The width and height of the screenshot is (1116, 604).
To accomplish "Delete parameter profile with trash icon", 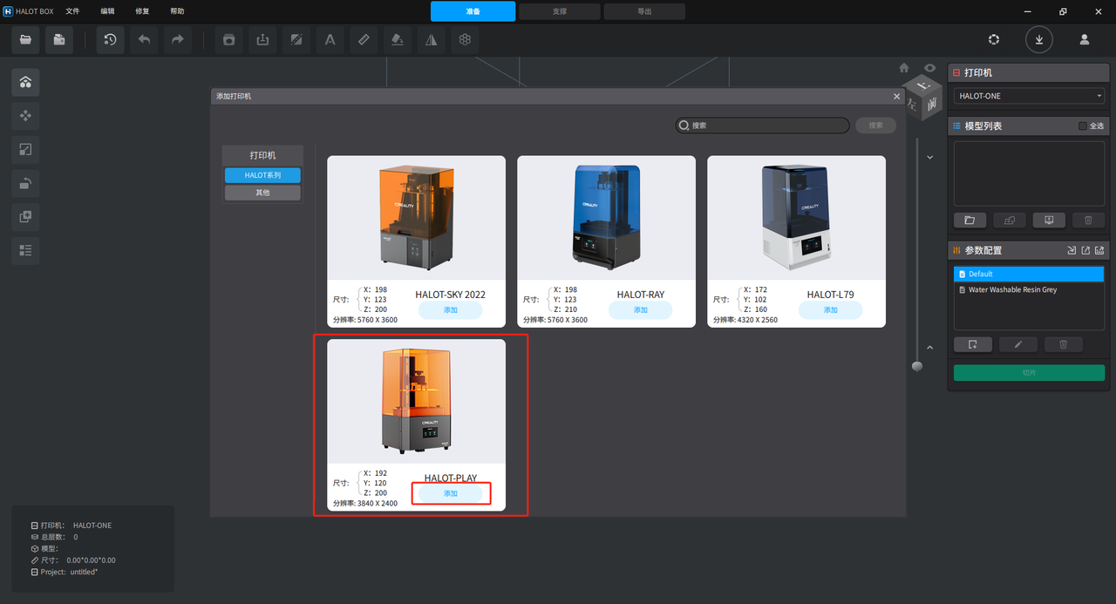I will [1063, 344].
